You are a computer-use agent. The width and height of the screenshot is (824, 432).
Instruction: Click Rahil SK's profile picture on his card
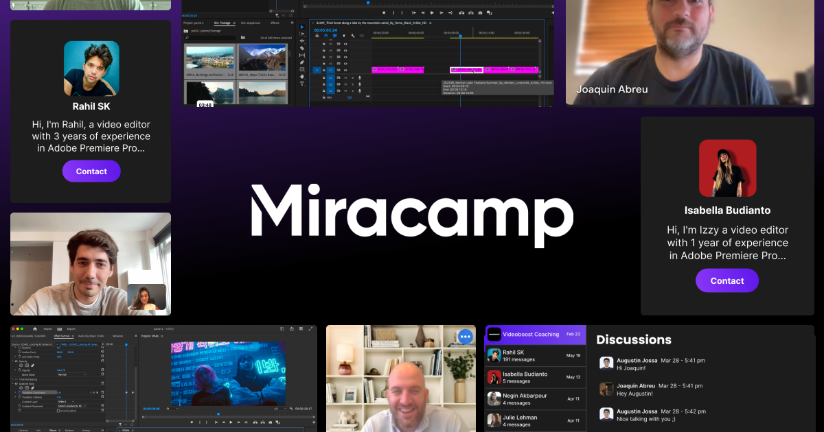click(x=91, y=69)
